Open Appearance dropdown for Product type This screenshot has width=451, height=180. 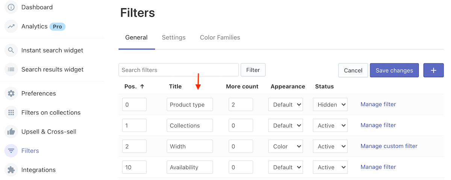click(286, 105)
